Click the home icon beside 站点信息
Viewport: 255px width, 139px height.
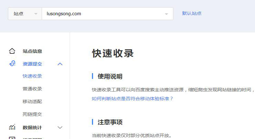(x=12, y=51)
